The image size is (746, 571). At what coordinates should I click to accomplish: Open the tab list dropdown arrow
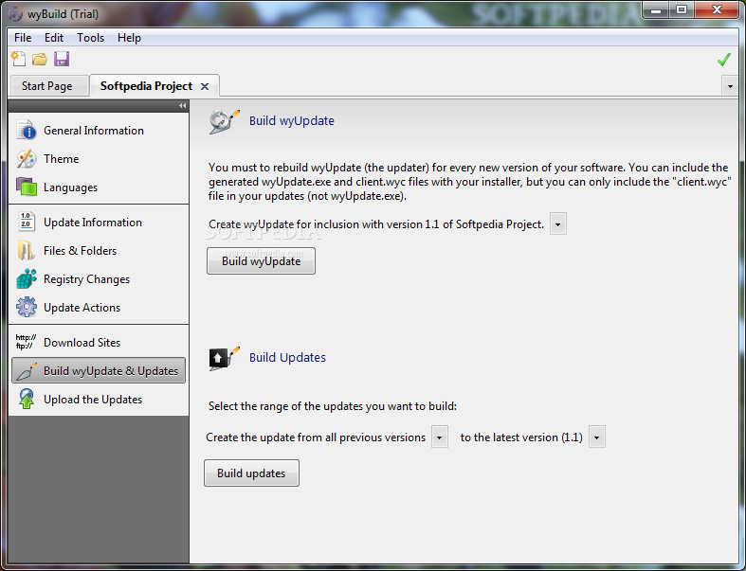[x=730, y=86]
